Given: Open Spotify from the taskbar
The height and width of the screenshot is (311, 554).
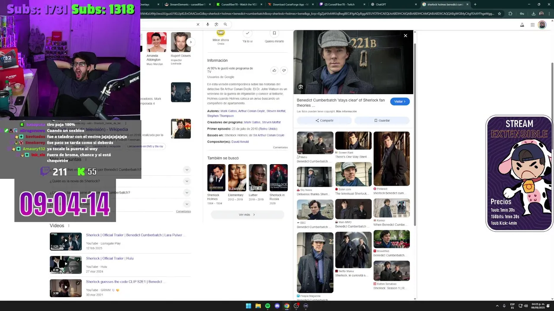Looking at the screenshot, I should (267, 306).
